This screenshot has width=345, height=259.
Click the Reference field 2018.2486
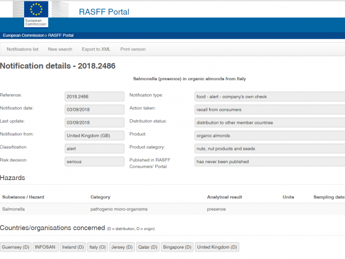tap(94, 97)
